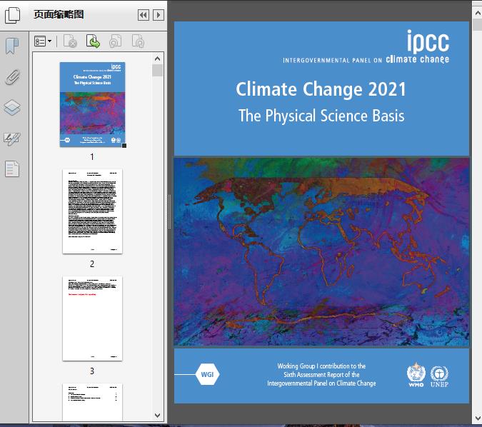The width and height of the screenshot is (482, 427).
Task: Rotate pages counterclockwise icon
Action: [115, 41]
